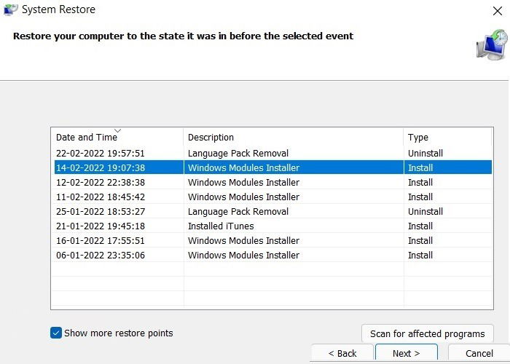The height and width of the screenshot is (364, 510).
Task: Select the Installed iTunes restore point
Action: [272, 226]
